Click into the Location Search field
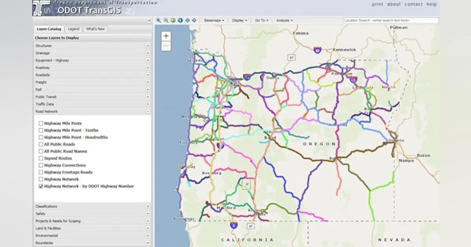Image resolution: width=471 pixels, height=247 pixels. [391, 20]
